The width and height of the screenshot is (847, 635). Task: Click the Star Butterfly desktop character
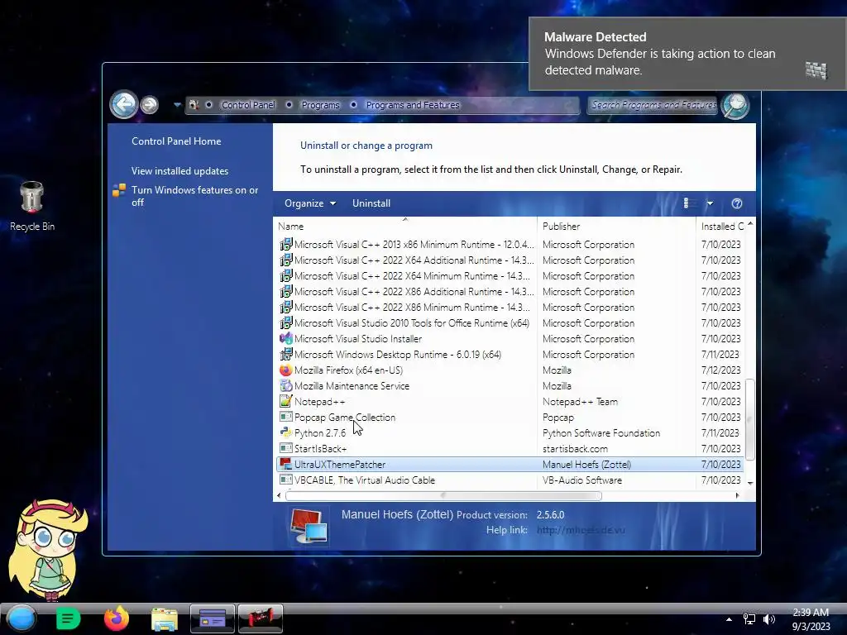(x=47, y=550)
